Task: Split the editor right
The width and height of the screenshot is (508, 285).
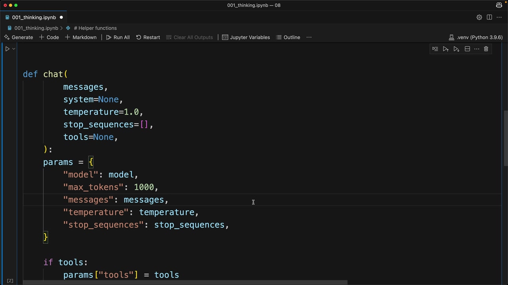Action: pos(489,17)
